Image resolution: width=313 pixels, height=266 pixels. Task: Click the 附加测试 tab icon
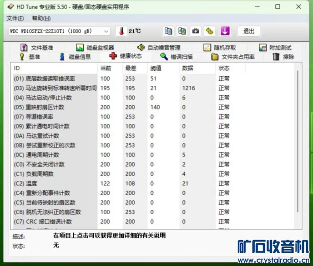click(263, 48)
